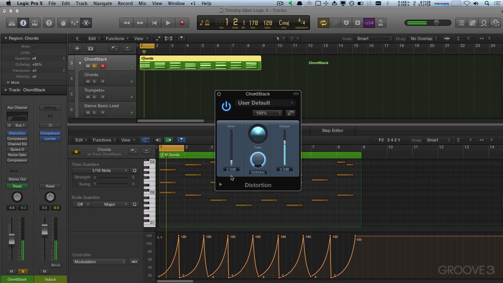Select the yellow Chords region in tracks
503x283 pixels.
pyautogui.click(x=201, y=63)
